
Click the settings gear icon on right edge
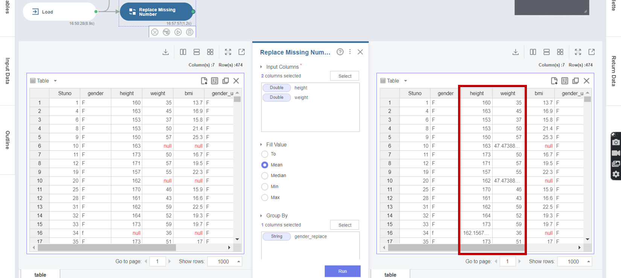[616, 174]
